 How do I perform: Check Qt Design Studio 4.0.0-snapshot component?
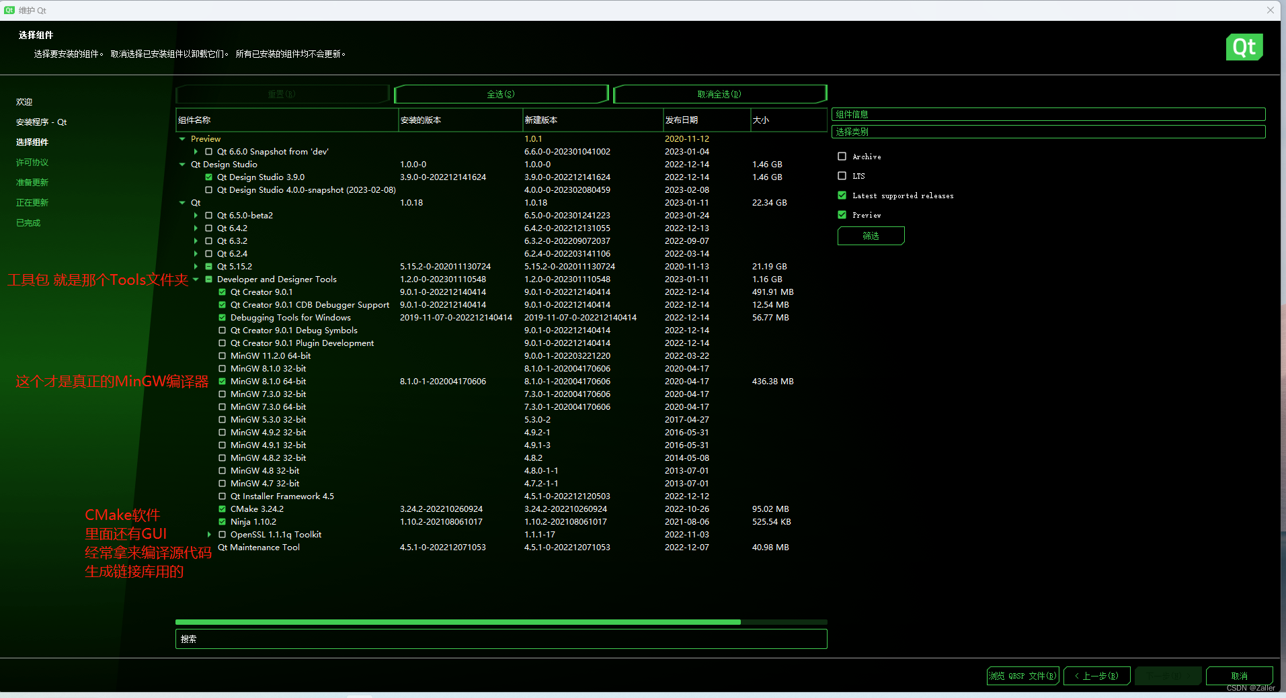click(208, 190)
